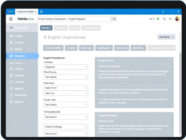Switch to the Services tab
This screenshot has width=186, height=140.
(122, 48)
